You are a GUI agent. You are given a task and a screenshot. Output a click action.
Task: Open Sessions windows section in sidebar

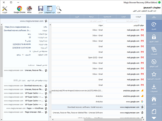[x=154, y=51]
